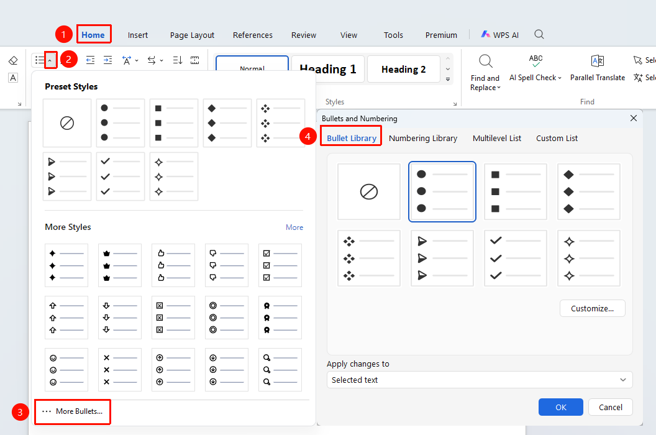Expand AI Spell Check dropdown arrow
Image resolution: width=656 pixels, height=435 pixels.
(x=560, y=78)
